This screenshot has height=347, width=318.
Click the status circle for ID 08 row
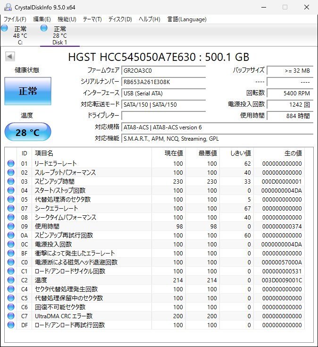[11, 217]
